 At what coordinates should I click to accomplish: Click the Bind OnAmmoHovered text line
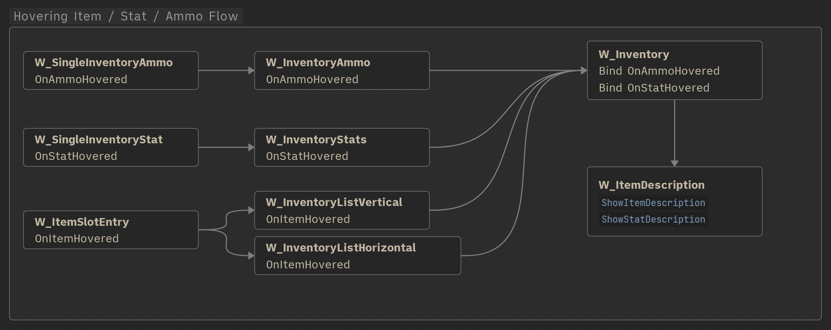[x=659, y=71]
